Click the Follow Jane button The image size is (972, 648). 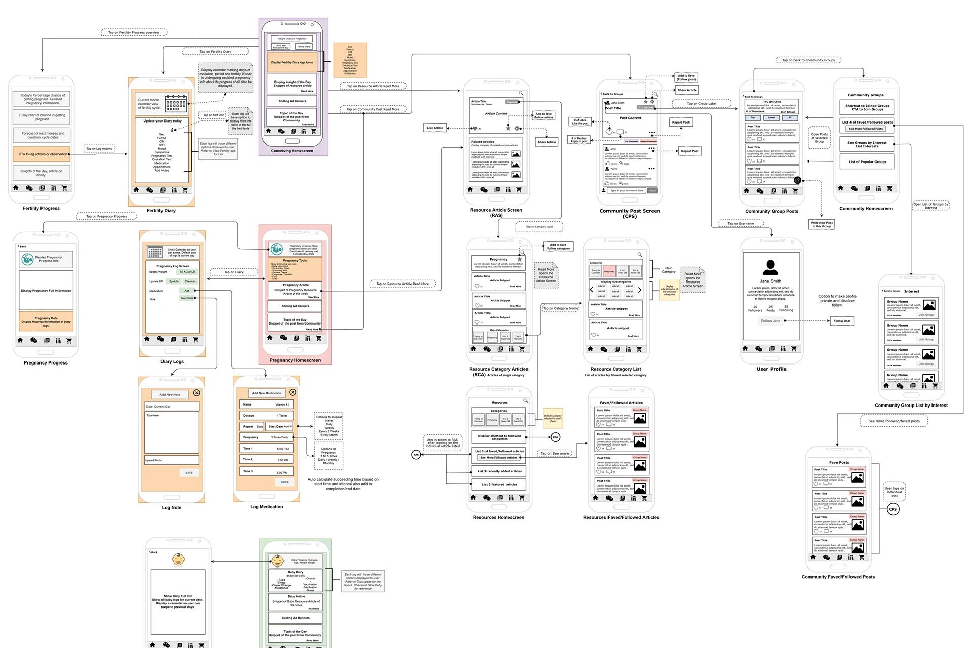[771, 321]
